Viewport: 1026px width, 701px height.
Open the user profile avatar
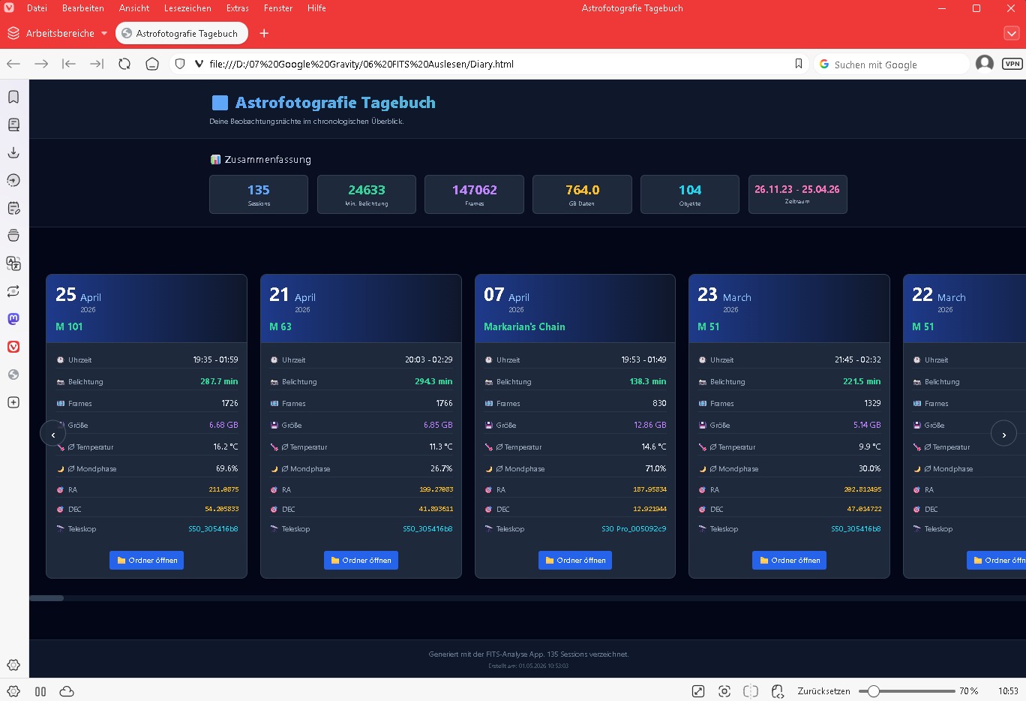[985, 64]
